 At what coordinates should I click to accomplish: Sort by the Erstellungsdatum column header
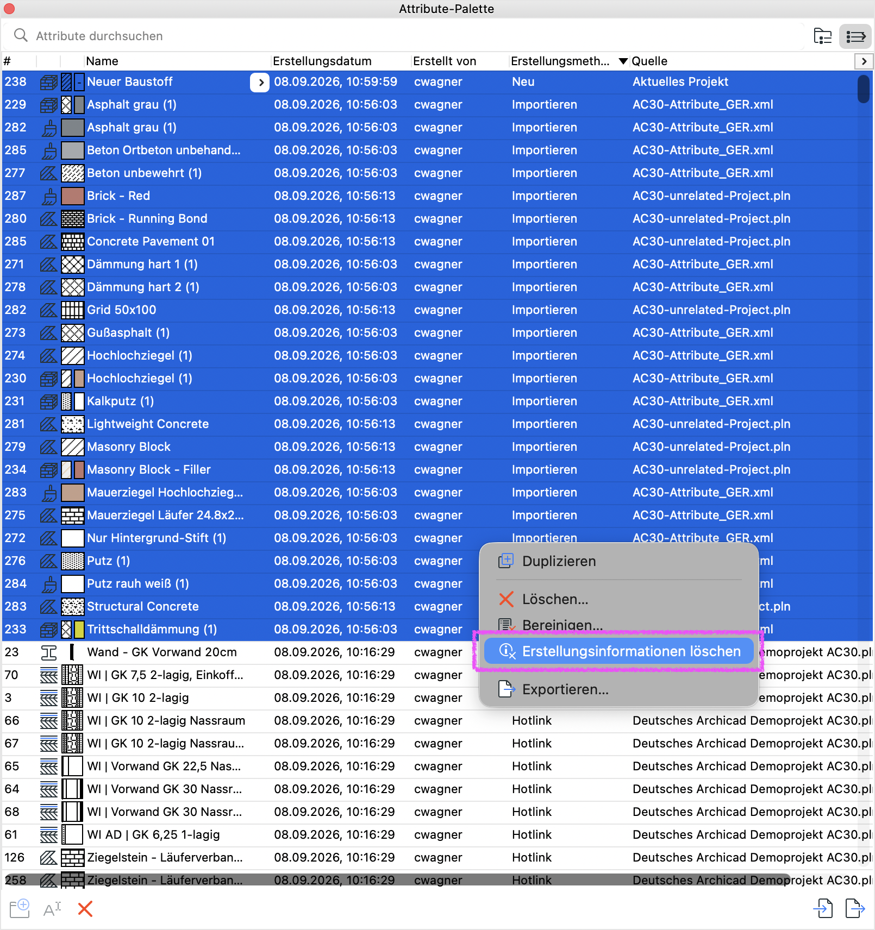[322, 61]
